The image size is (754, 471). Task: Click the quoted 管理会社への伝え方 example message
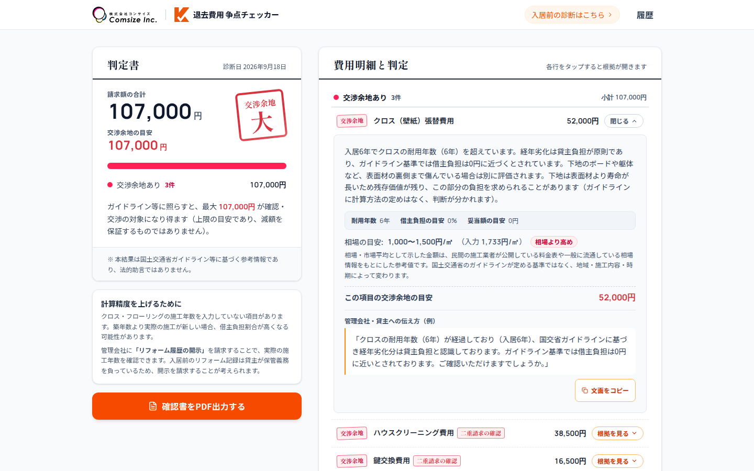pos(490,352)
